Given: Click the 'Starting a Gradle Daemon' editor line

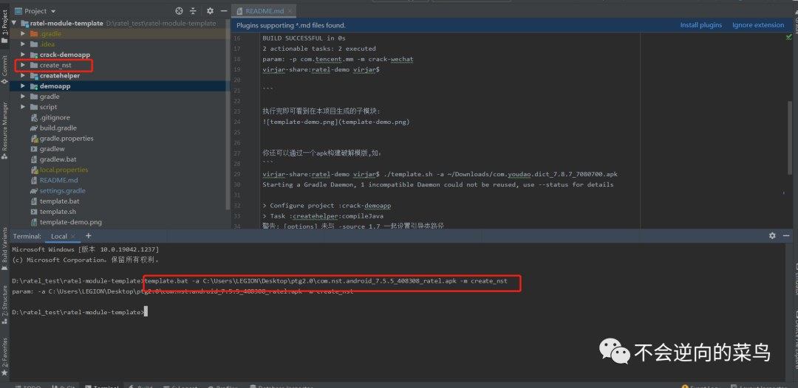Looking at the screenshot, I should (437, 185).
